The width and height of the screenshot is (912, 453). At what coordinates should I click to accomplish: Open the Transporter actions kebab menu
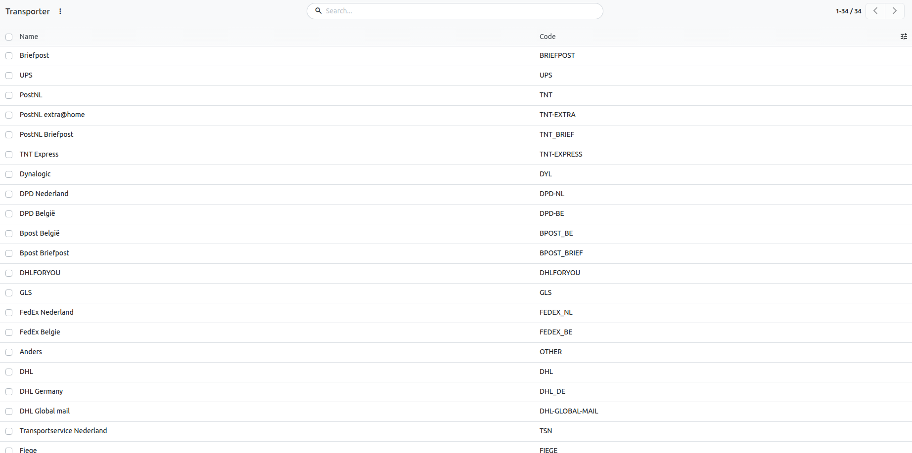coord(60,11)
